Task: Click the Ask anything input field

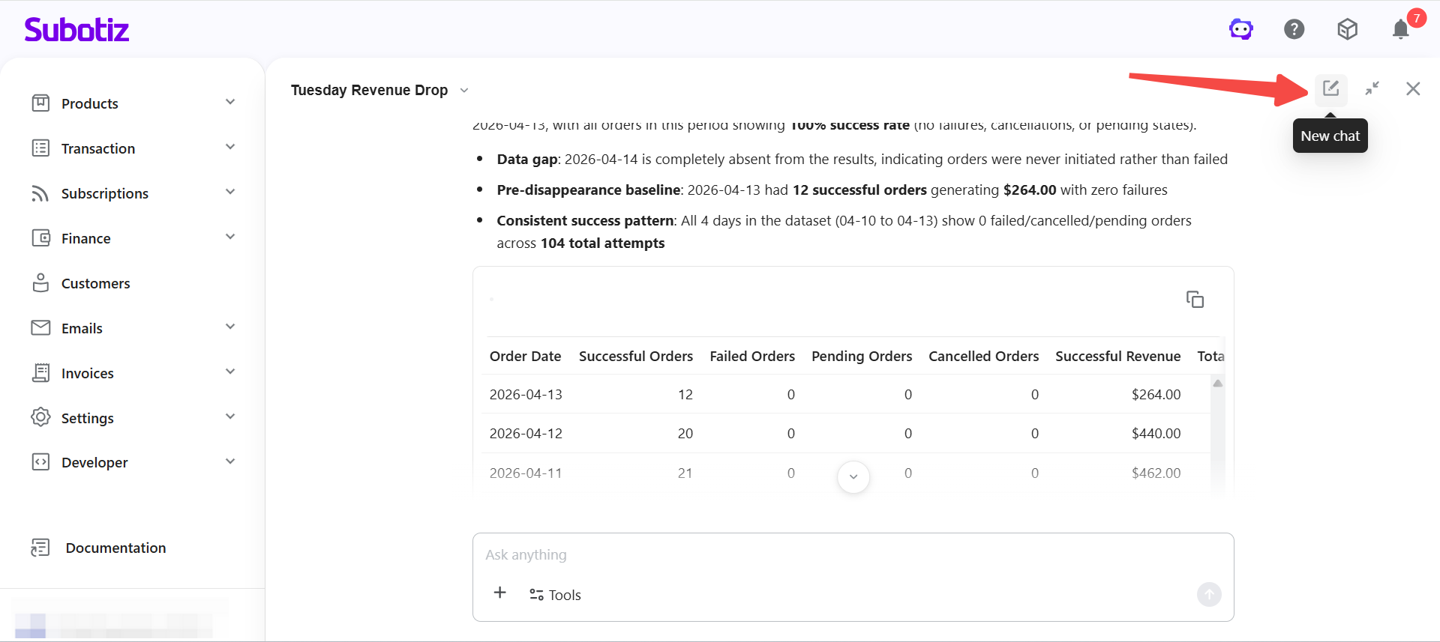Action: click(852, 555)
